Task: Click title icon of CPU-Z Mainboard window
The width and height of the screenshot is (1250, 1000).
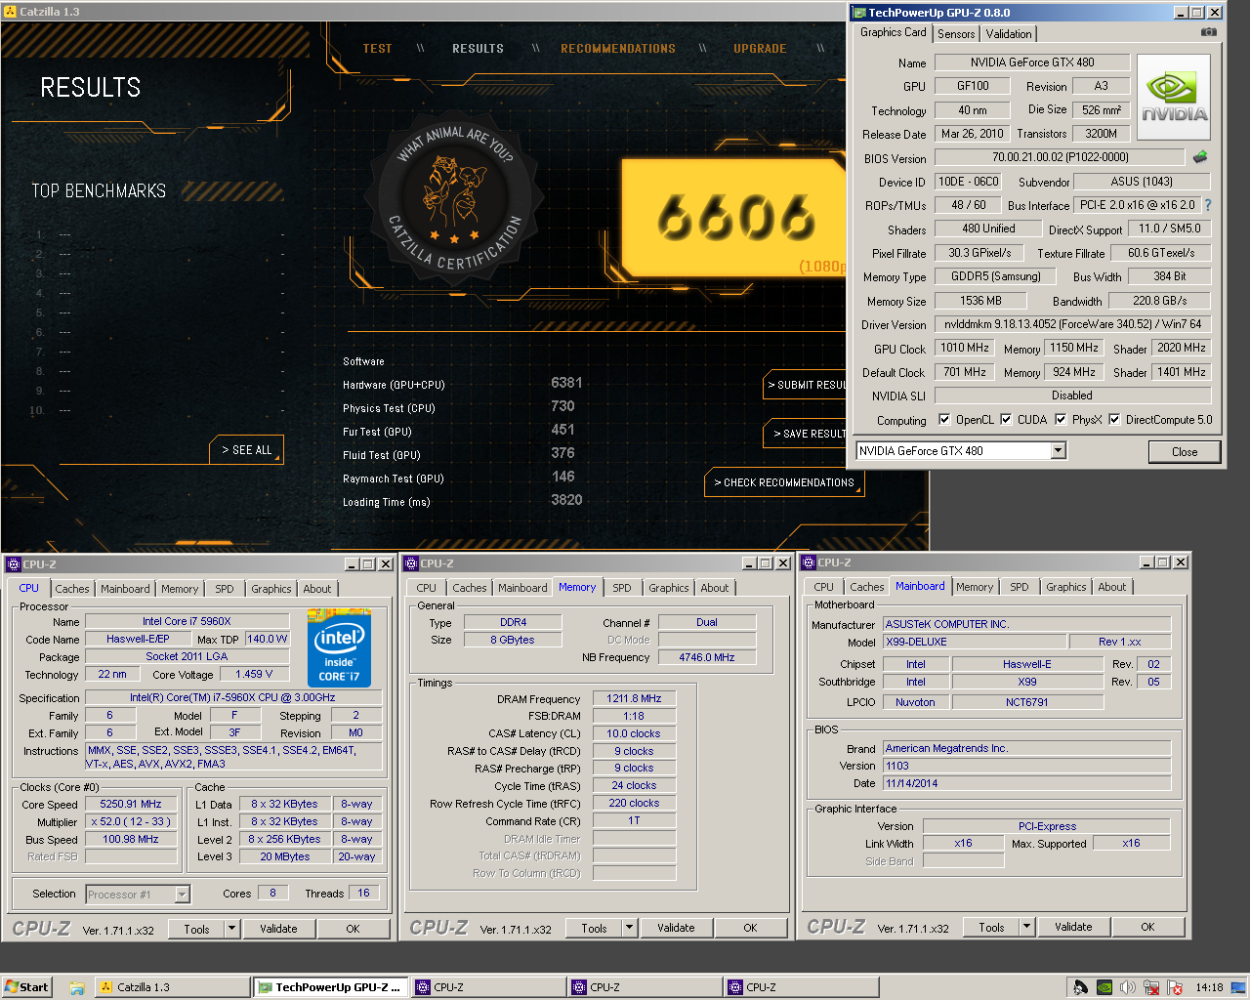Action: tap(809, 562)
